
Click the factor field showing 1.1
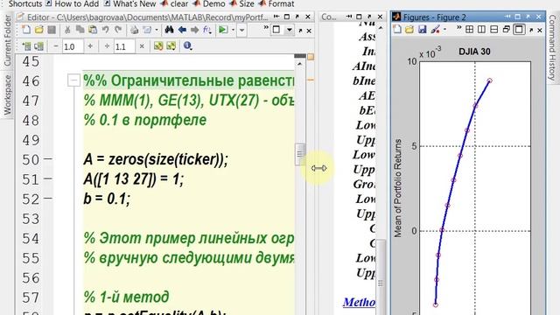coord(124,46)
